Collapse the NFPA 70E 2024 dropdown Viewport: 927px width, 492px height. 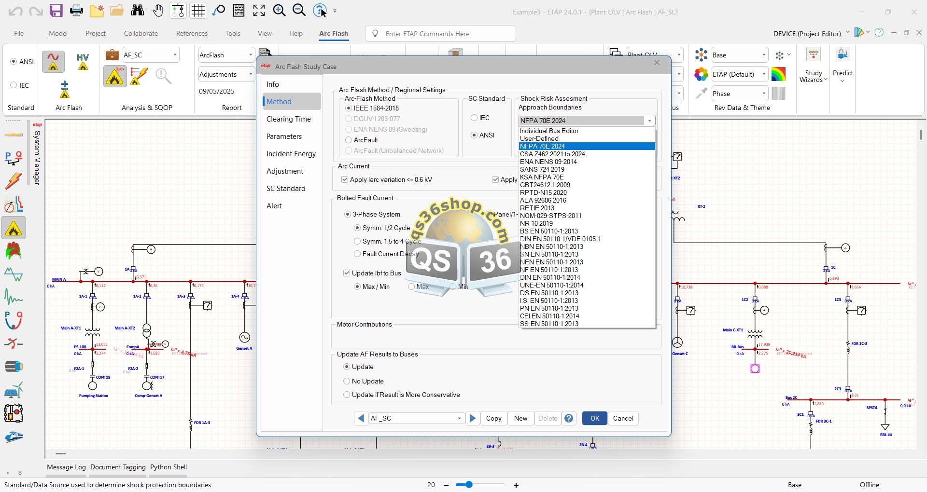pyautogui.click(x=649, y=121)
